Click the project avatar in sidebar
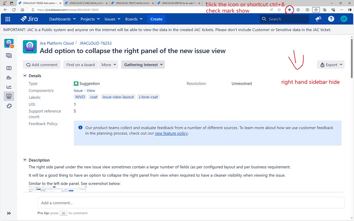The image size is (354, 221). click(x=9, y=43)
